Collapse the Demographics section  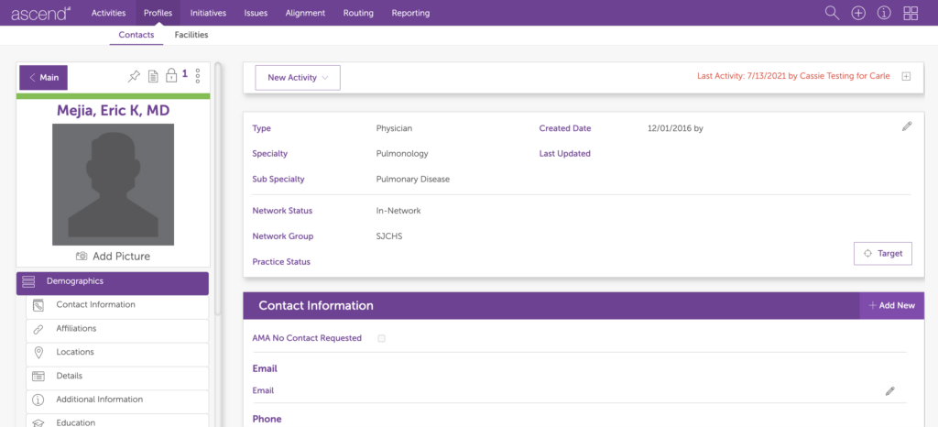pyautogui.click(x=113, y=282)
